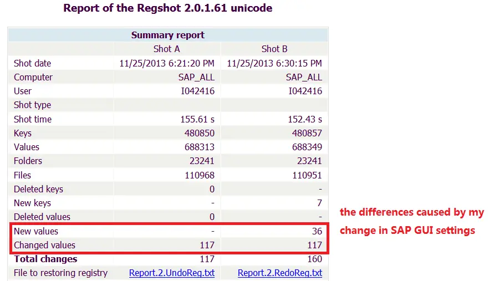Select the Files count 110951
Image resolution: width=494 pixels, height=281 pixels.
(307, 175)
